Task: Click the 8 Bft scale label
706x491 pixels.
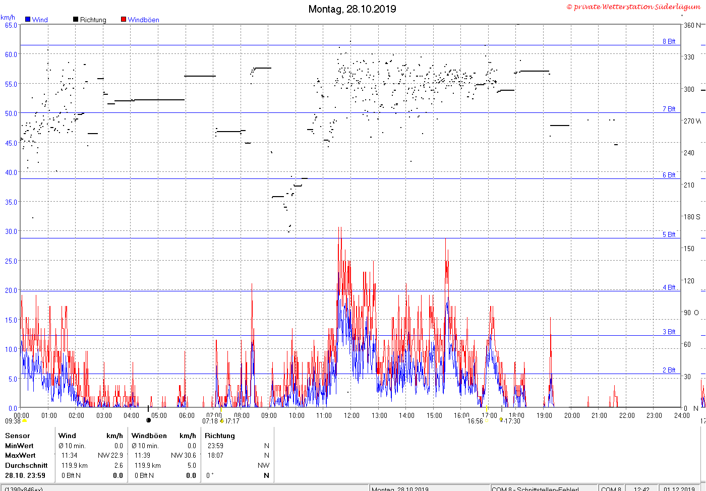Action: pos(669,41)
